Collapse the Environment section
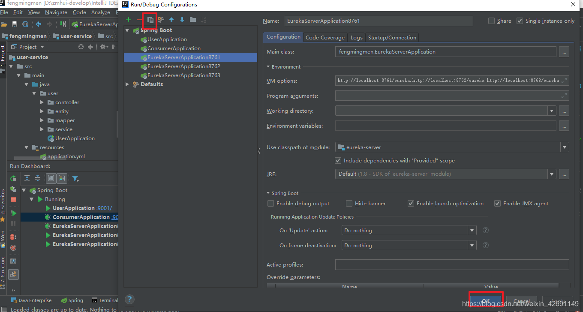583x312 pixels. [268, 67]
